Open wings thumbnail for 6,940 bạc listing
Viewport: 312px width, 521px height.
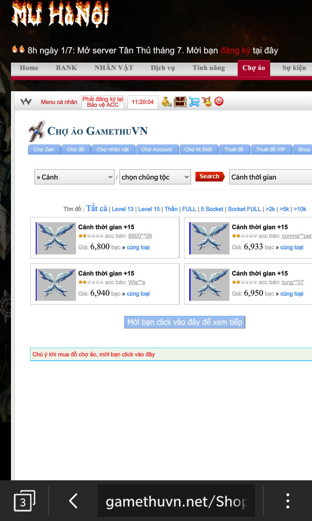[56, 285]
